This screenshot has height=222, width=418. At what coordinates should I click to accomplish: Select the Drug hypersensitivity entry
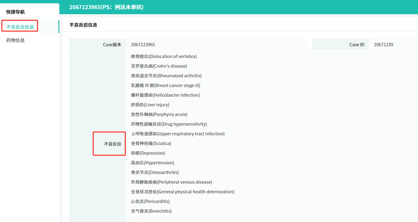169,124
